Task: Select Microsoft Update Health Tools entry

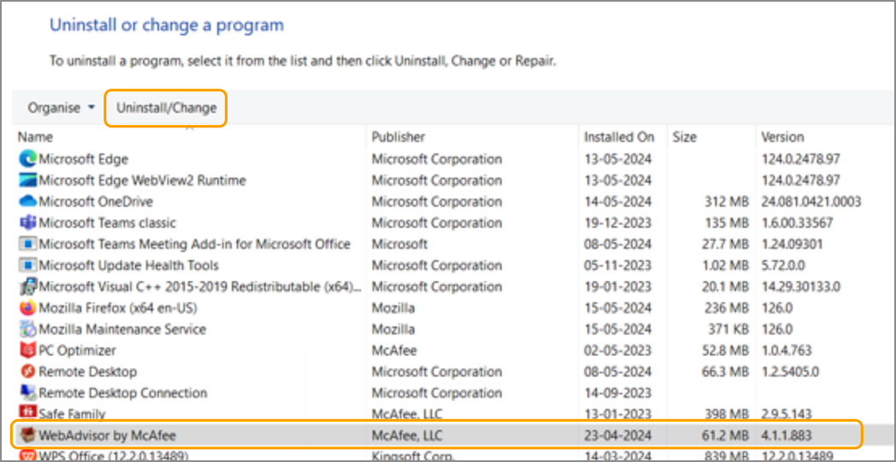Action: [128, 265]
